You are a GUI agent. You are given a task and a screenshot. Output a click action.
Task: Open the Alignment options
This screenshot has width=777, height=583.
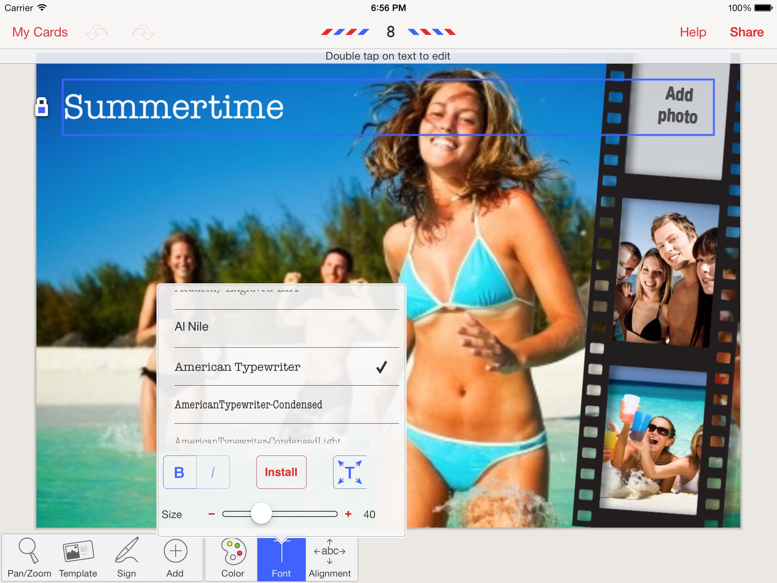coord(330,558)
